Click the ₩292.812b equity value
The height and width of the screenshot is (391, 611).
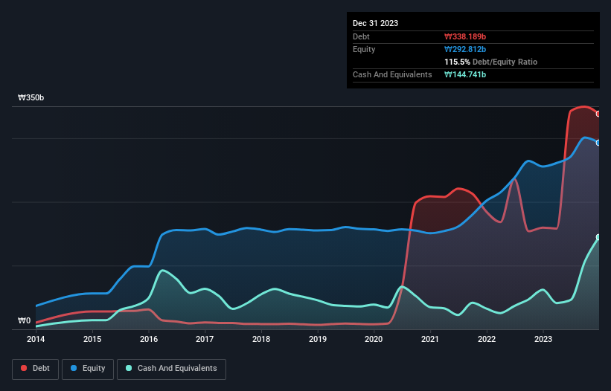[x=465, y=49]
